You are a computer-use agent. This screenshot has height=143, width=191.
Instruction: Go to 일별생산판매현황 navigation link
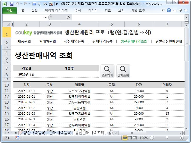click(x=169, y=41)
